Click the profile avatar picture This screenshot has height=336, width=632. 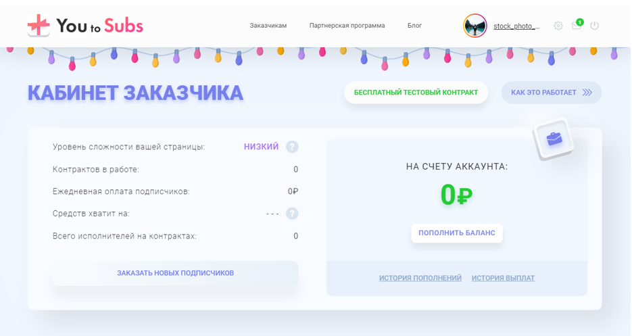coord(475,26)
